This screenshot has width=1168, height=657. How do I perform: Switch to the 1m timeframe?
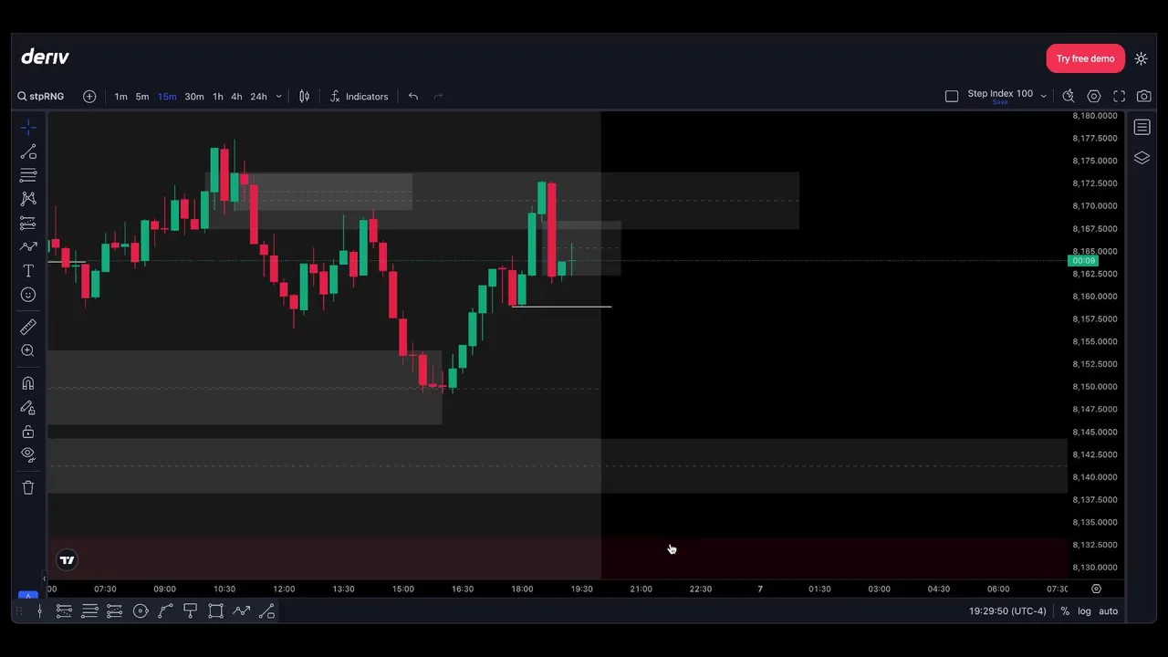point(120,97)
